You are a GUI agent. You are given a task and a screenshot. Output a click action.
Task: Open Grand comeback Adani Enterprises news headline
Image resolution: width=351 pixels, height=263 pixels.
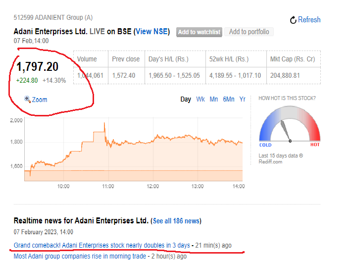point(102,245)
